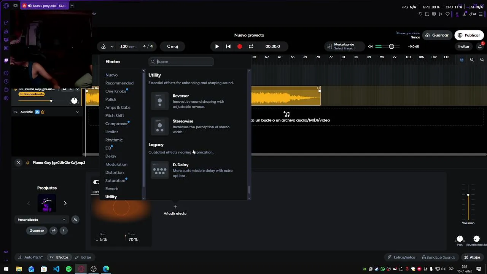Open the Modulation effects category
This screenshot has width=487, height=274.
tap(116, 164)
